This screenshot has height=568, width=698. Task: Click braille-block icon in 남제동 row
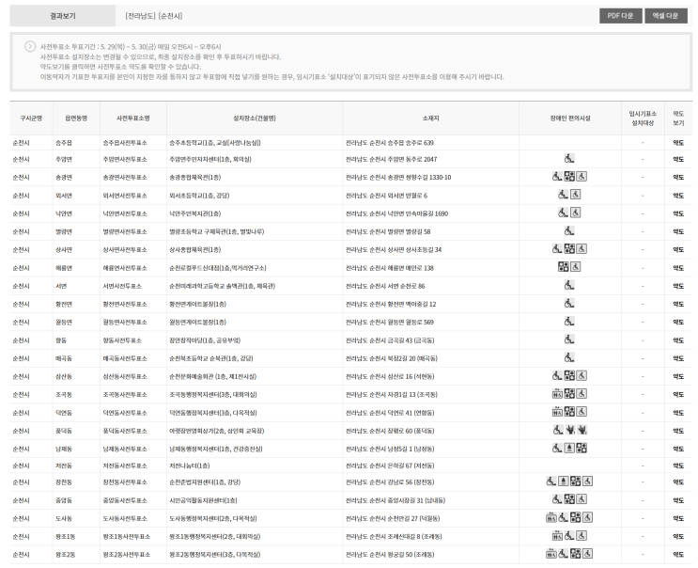pyautogui.click(x=582, y=448)
